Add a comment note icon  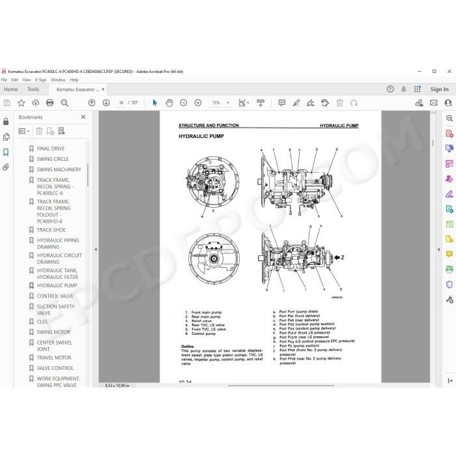(281, 103)
